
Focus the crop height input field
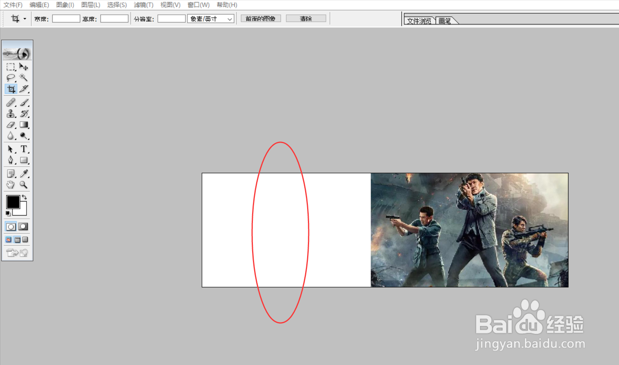coord(114,19)
